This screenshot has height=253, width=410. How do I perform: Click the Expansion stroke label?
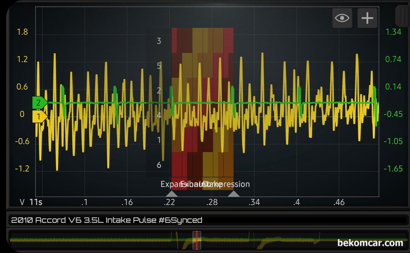[169, 184]
